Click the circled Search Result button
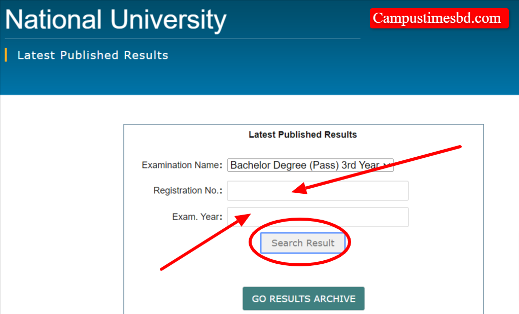The width and height of the screenshot is (519, 314). point(303,242)
